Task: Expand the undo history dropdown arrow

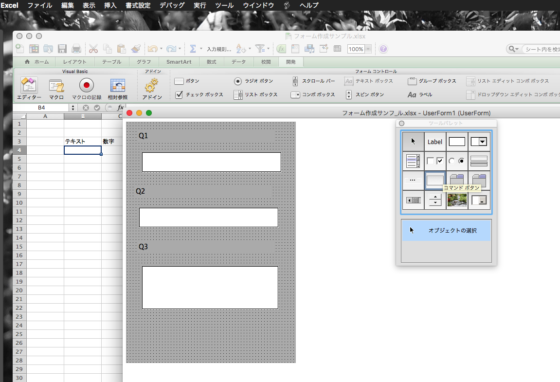Action: (x=161, y=49)
